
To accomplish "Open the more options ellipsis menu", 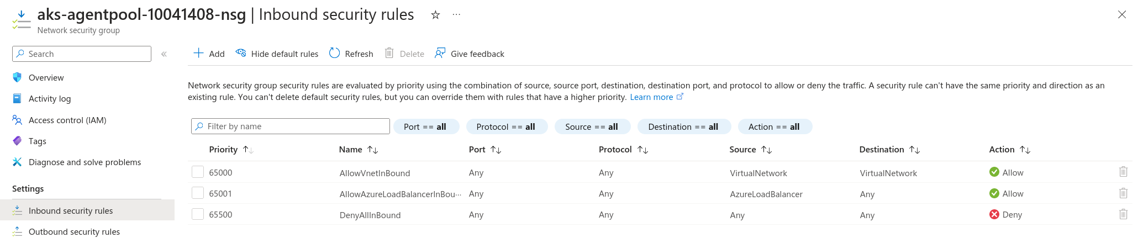I will coord(456,15).
